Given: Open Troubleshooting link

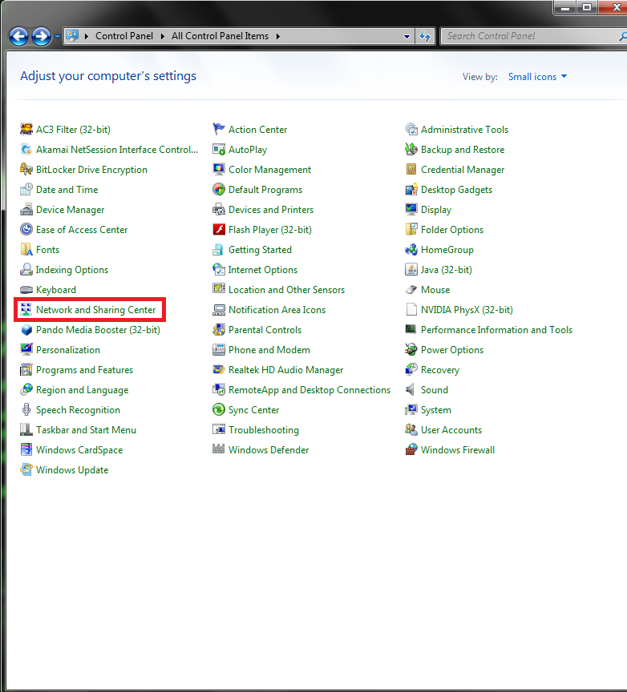Looking at the screenshot, I should [x=263, y=430].
